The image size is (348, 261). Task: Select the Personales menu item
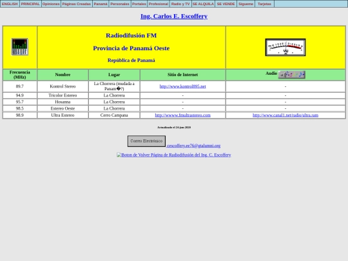click(x=120, y=4)
